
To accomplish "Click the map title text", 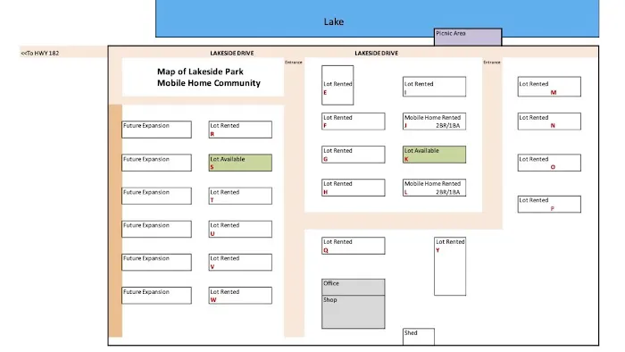I will point(208,78).
